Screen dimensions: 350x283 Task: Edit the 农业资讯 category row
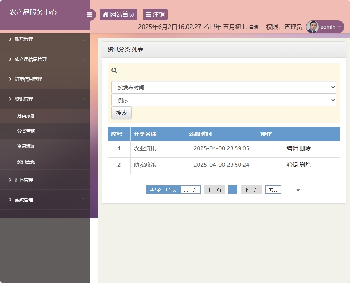click(x=292, y=148)
